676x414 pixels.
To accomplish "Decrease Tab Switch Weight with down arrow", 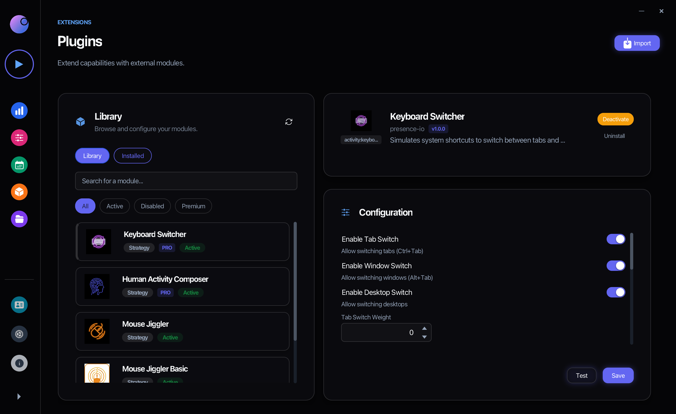I will (x=424, y=337).
